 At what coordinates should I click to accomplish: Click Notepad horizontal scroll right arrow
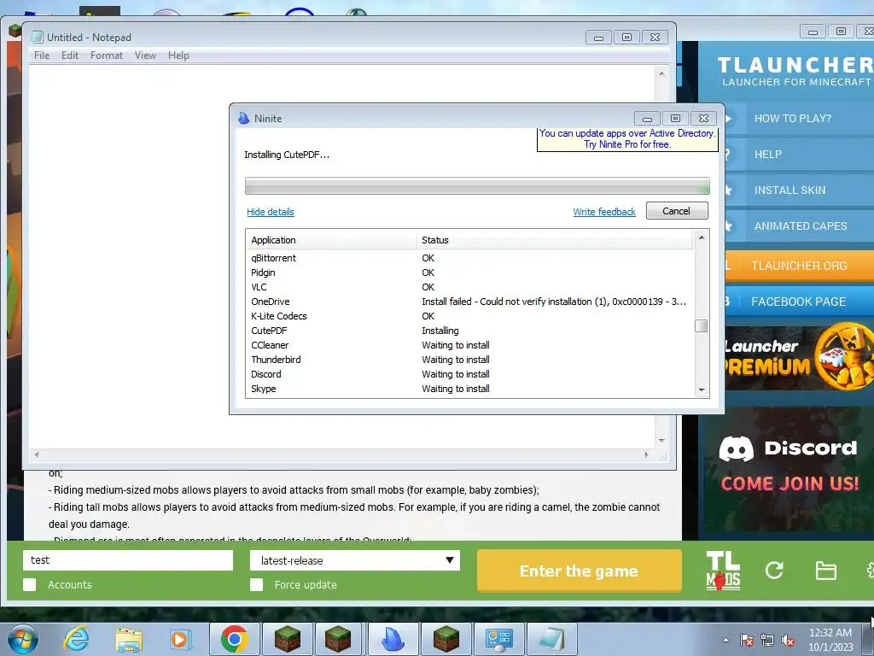647,454
